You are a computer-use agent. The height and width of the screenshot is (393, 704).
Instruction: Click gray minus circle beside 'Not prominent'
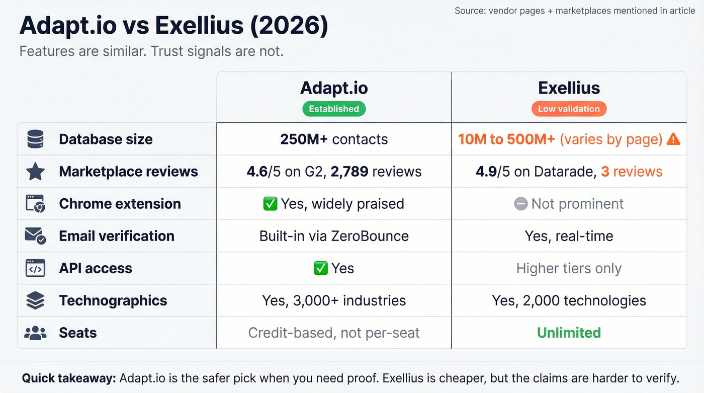pyautogui.click(x=521, y=204)
